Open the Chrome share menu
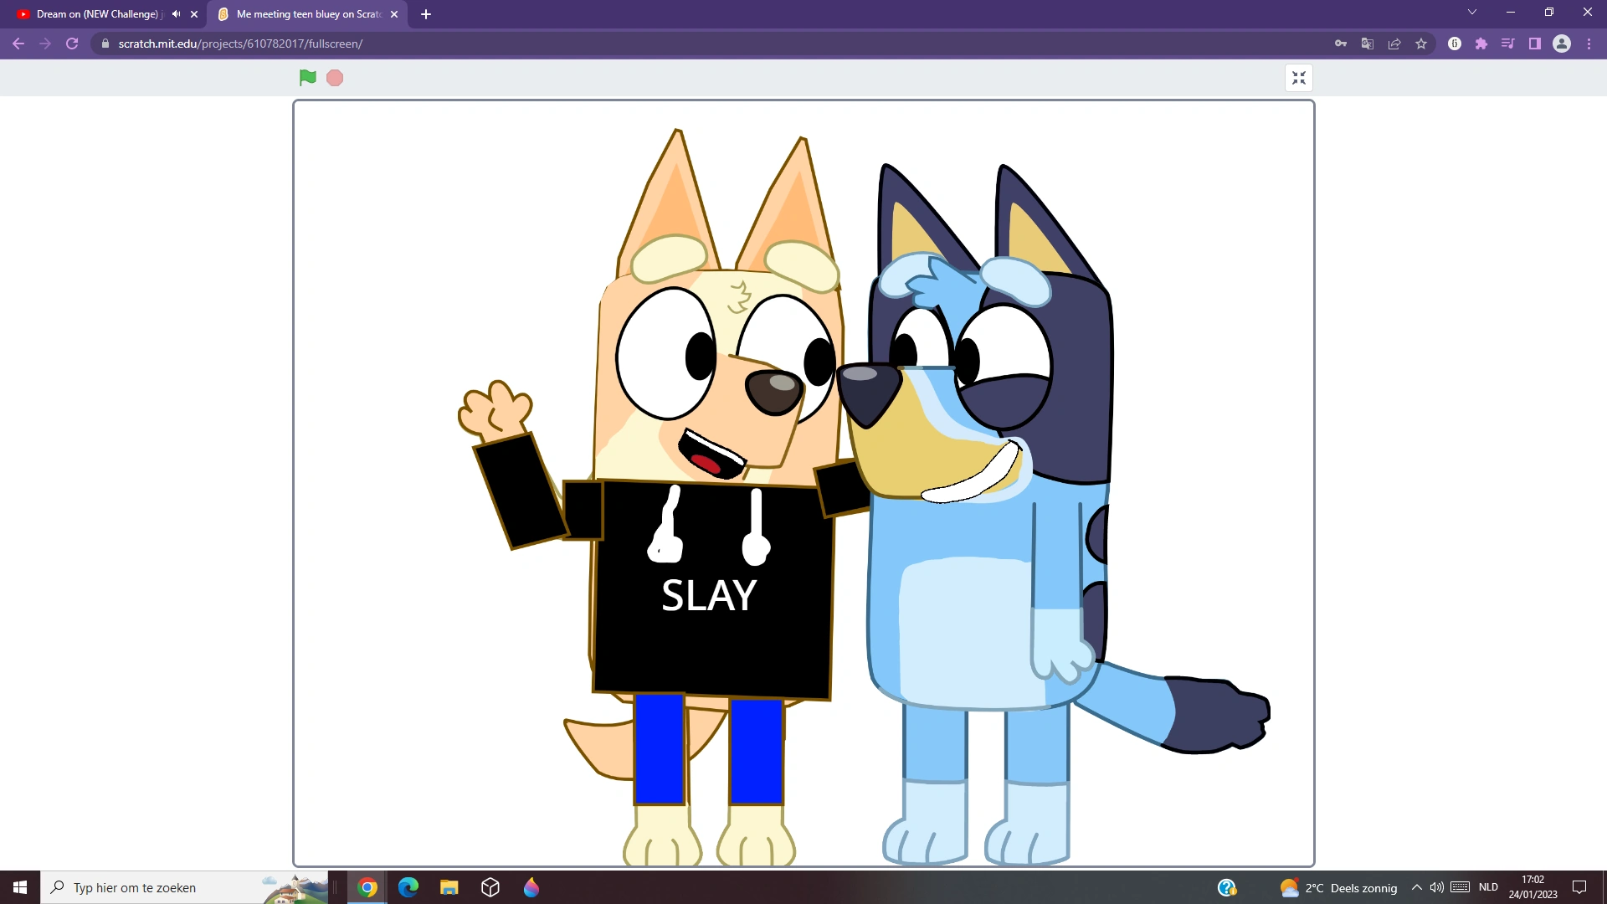The image size is (1607, 904). click(x=1394, y=44)
